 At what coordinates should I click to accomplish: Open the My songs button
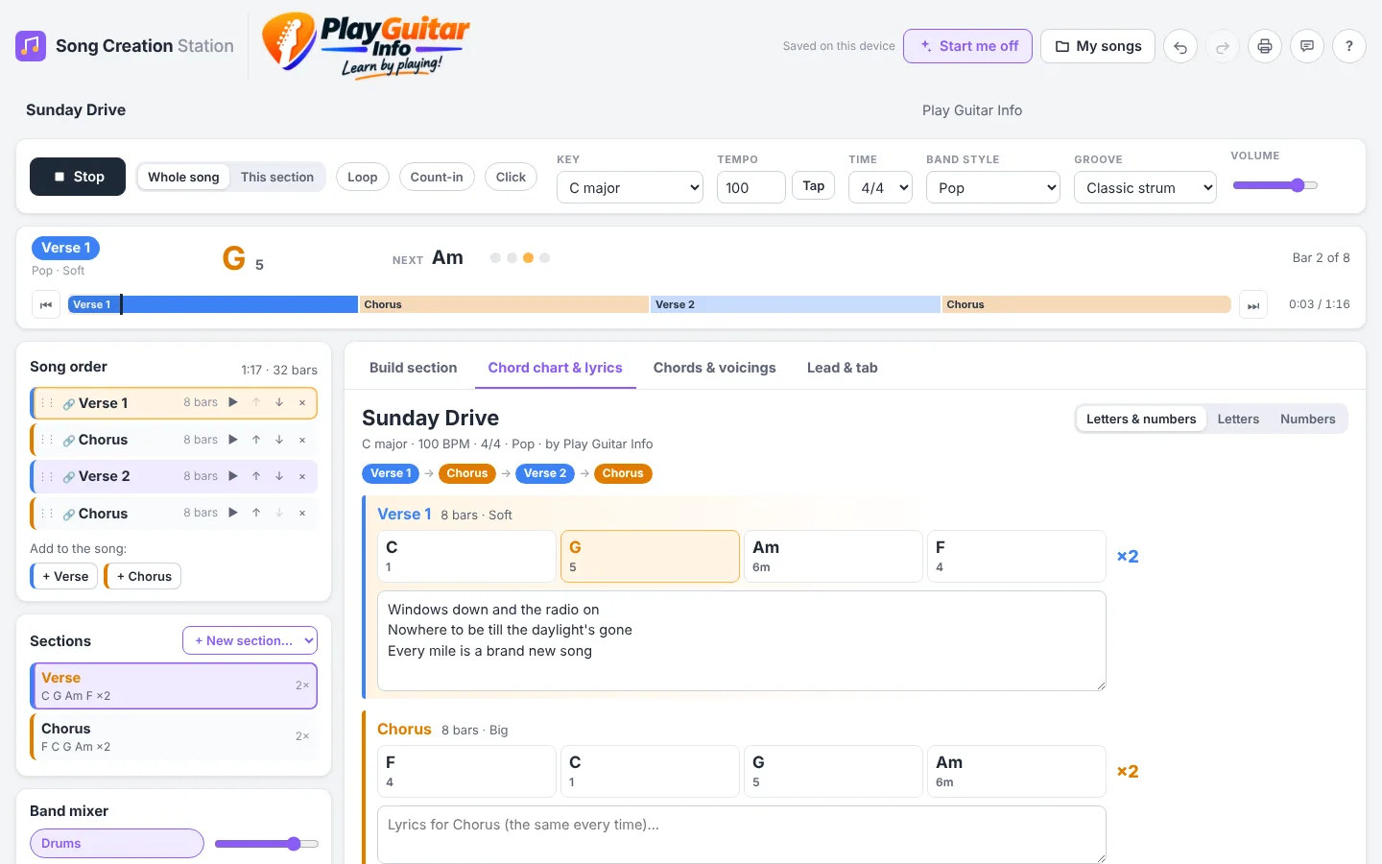point(1098,46)
